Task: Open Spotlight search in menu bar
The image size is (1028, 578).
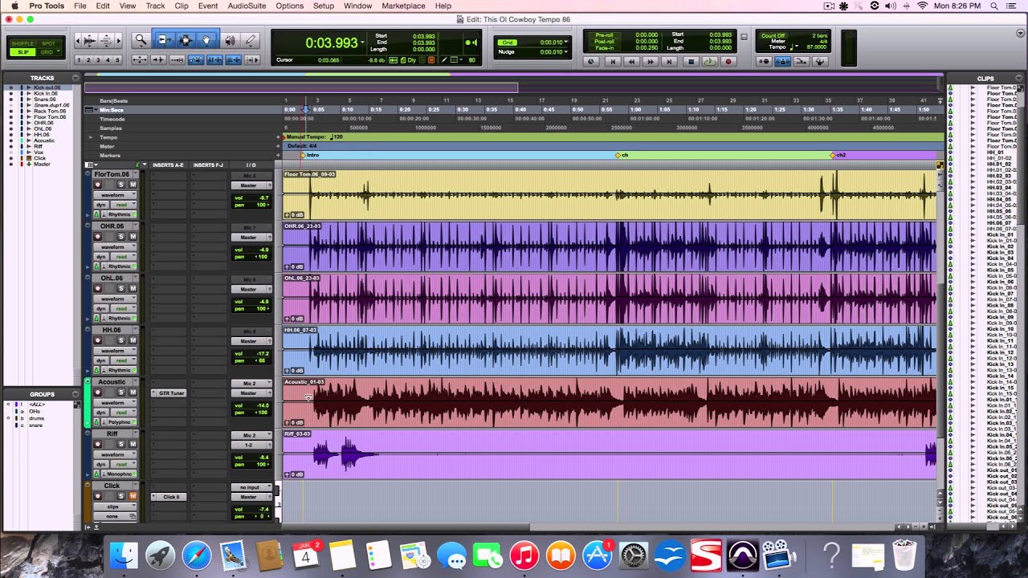Action: tap(994, 6)
